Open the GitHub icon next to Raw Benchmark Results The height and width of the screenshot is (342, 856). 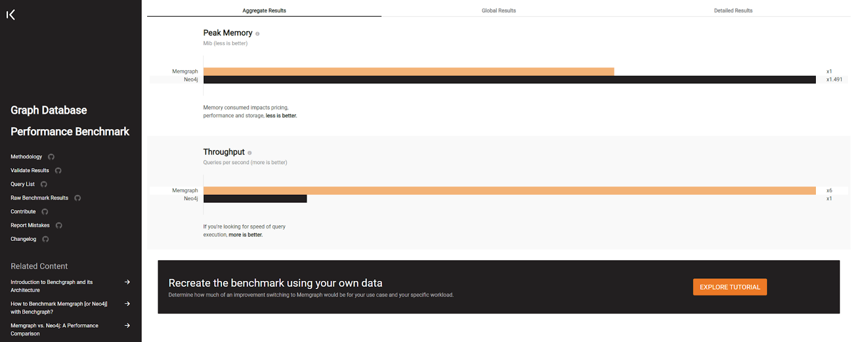[x=78, y=198]
